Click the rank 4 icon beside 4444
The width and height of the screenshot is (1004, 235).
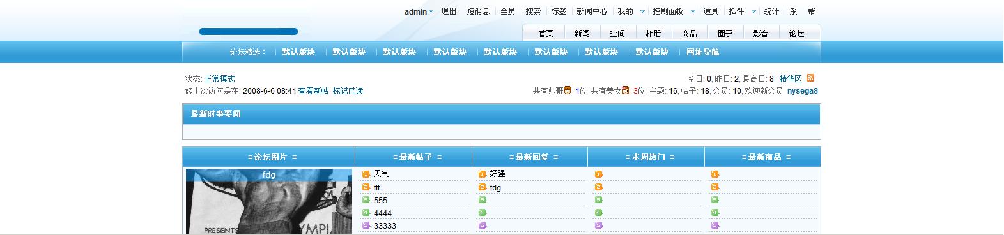click(x=366, y=213)
